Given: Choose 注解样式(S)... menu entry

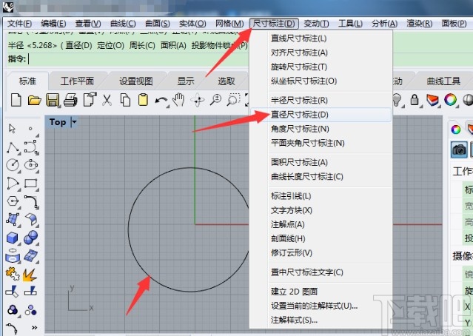Looking at the screenshot, I should 321,320.
